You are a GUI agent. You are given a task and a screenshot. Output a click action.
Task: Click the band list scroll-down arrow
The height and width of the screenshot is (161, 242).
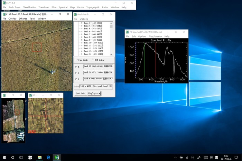coord(111,54)
